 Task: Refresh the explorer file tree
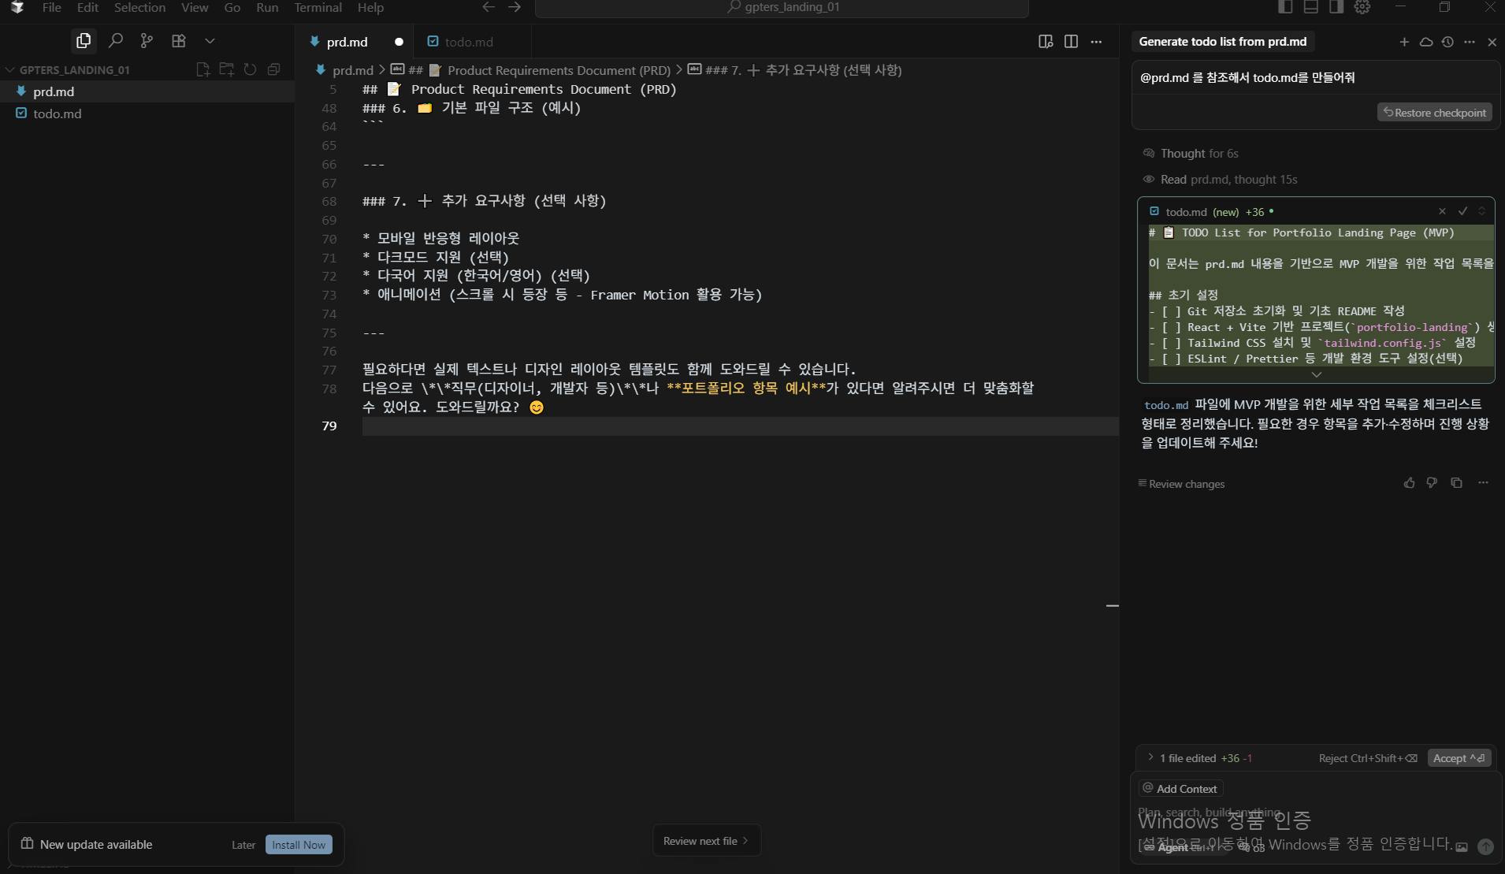pyautogui.click(x=251, y=69)
